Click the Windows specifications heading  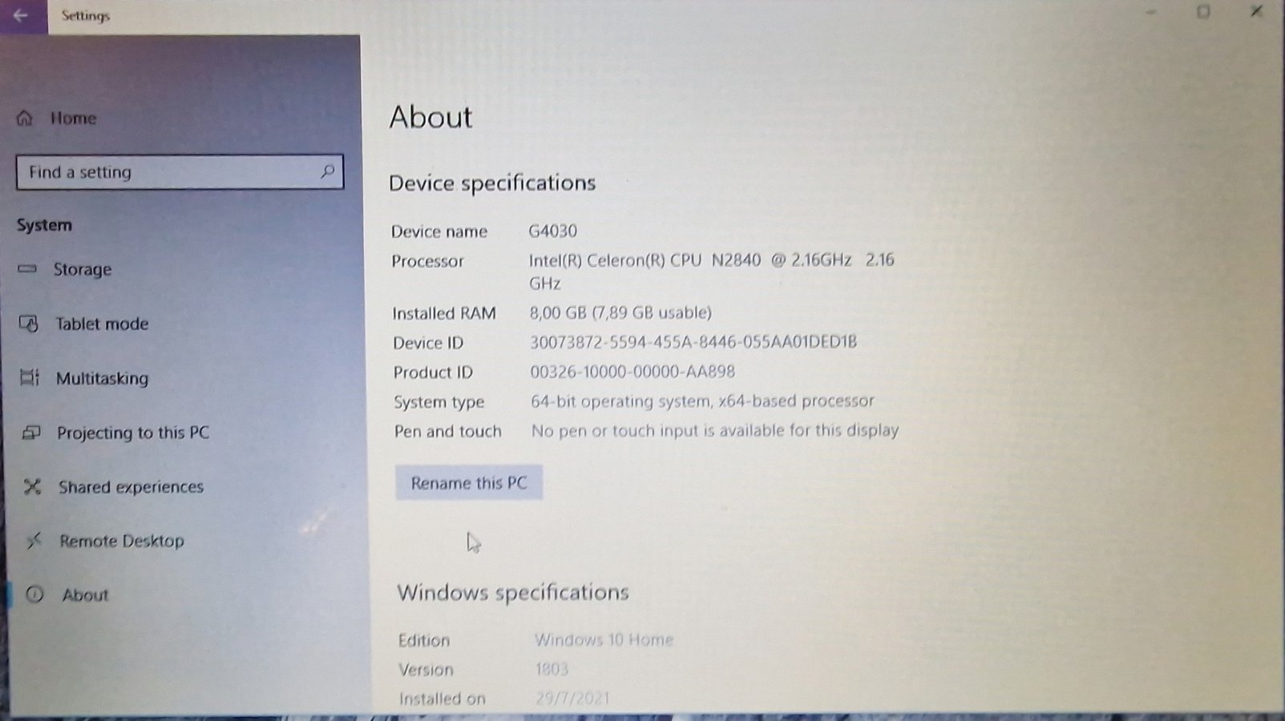click(x=513, y=593)
